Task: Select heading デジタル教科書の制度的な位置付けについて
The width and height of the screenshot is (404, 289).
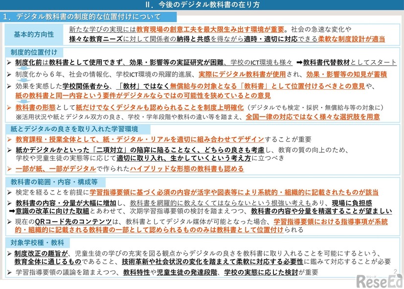Action: [89, 17]
